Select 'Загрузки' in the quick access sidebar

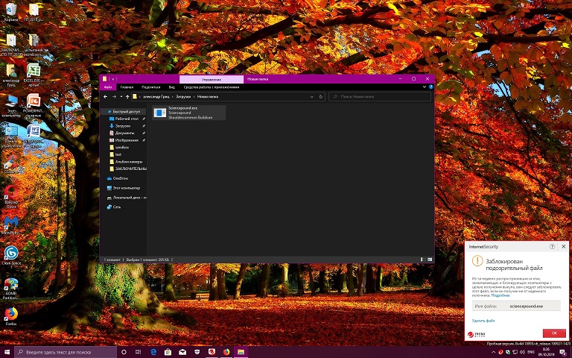tap(123, 125)
